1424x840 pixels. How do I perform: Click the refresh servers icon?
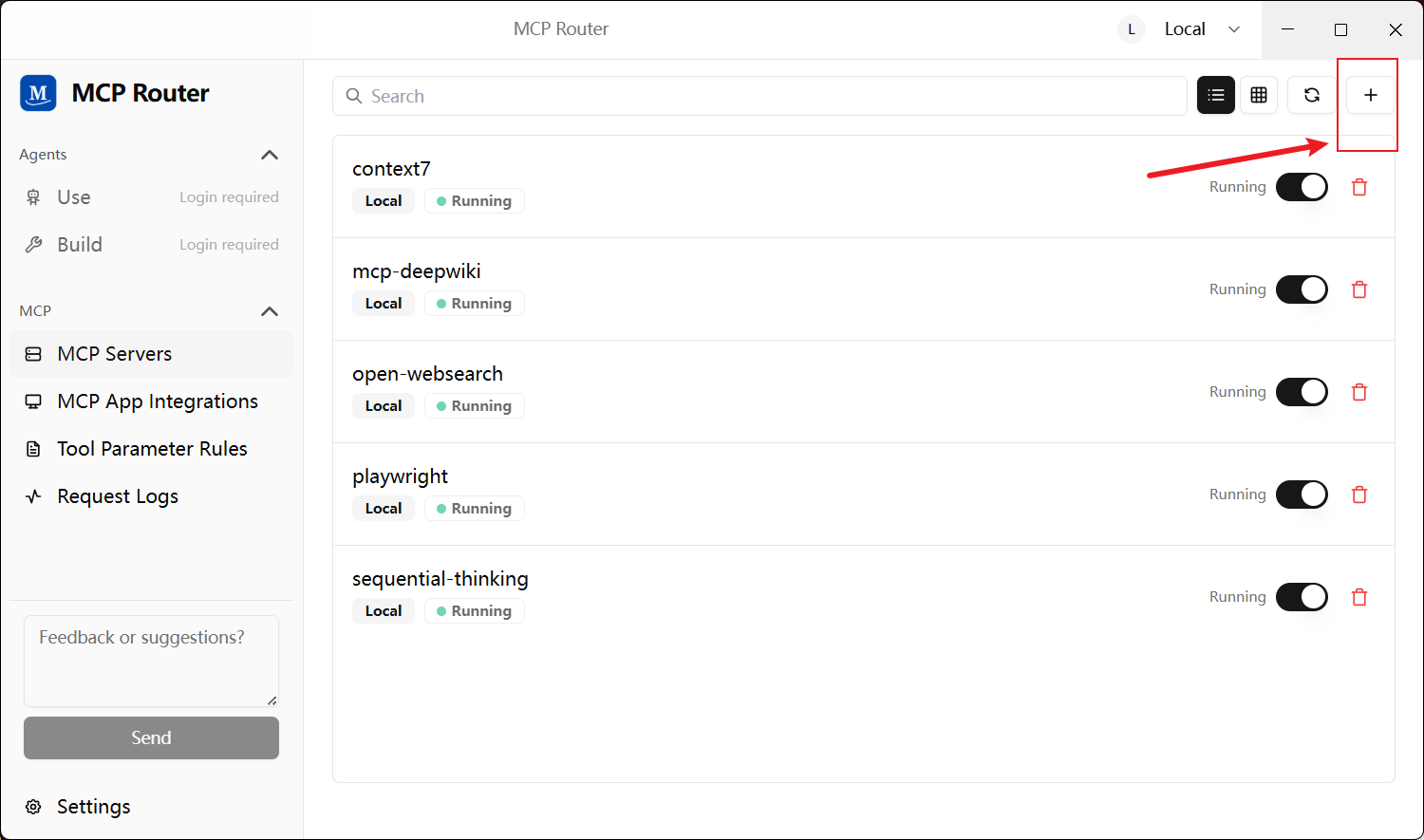(x=1311, y=95)
